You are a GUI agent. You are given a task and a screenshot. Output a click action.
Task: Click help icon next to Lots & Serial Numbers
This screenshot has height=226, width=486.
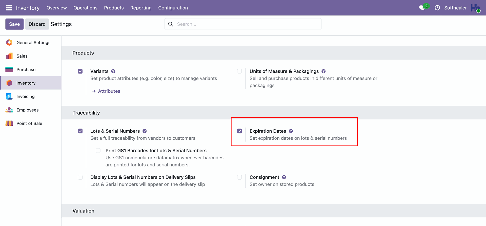tap(145, 131)
